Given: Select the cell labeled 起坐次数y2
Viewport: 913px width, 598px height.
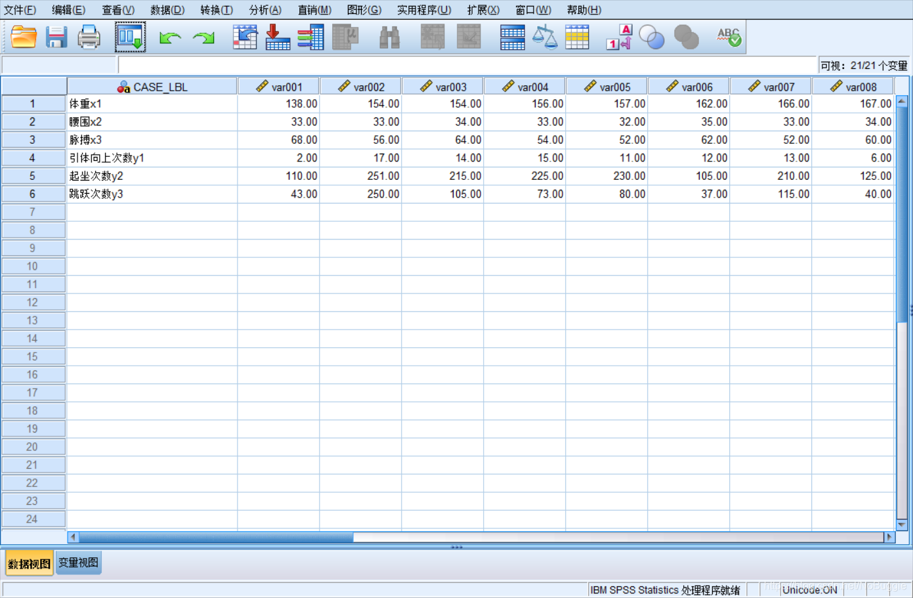Looking at the screenshot, I should 152,176.
